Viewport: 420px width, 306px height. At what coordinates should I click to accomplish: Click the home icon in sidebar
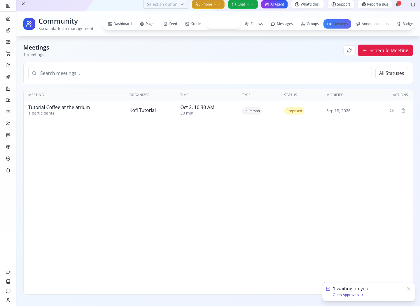coord(8,19)
